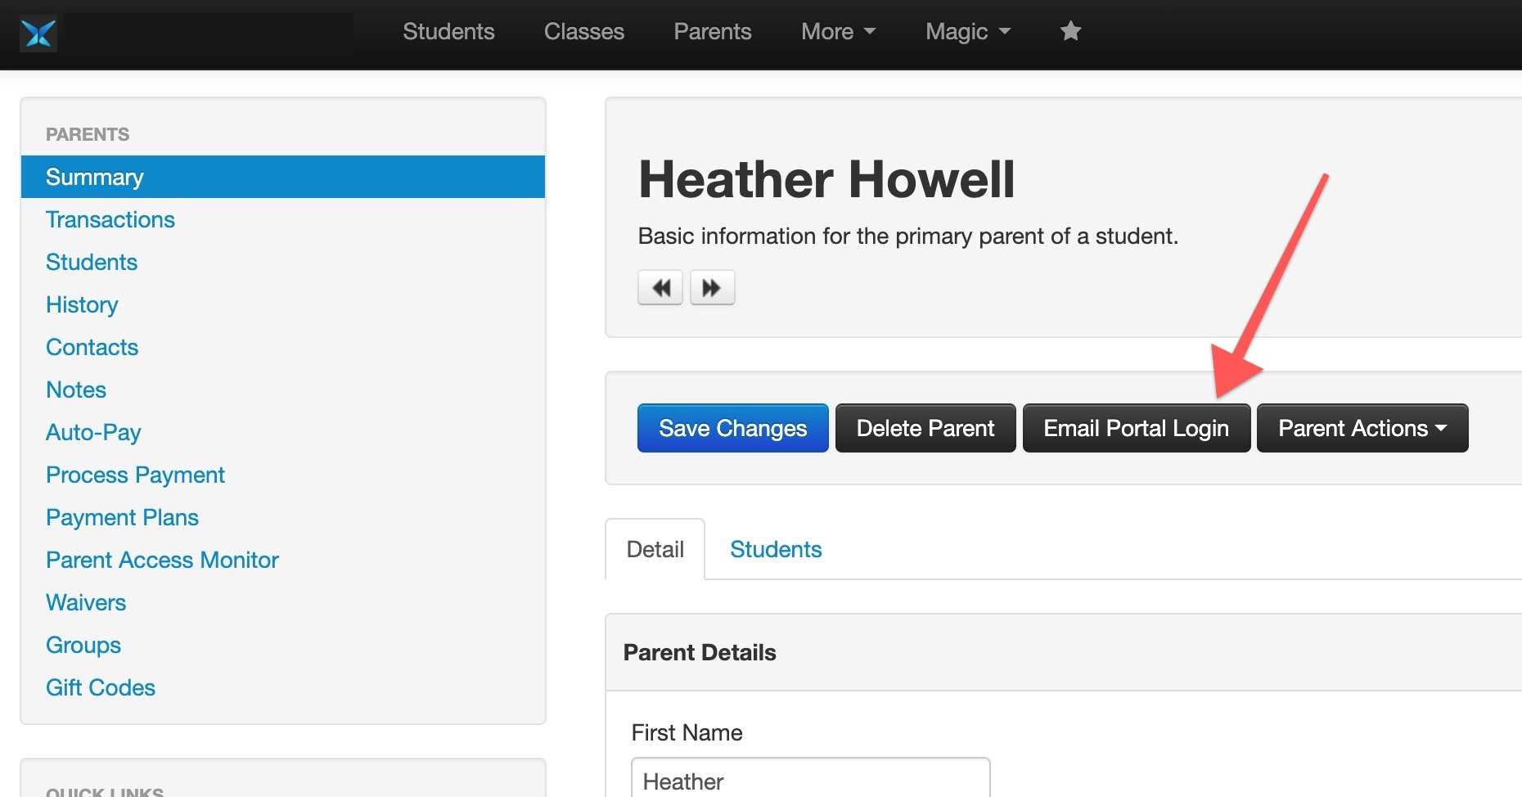Send the Email Portal Login
This screenshot has width=1522, height=797.
pyautogui.click(x=1136, y=428)
